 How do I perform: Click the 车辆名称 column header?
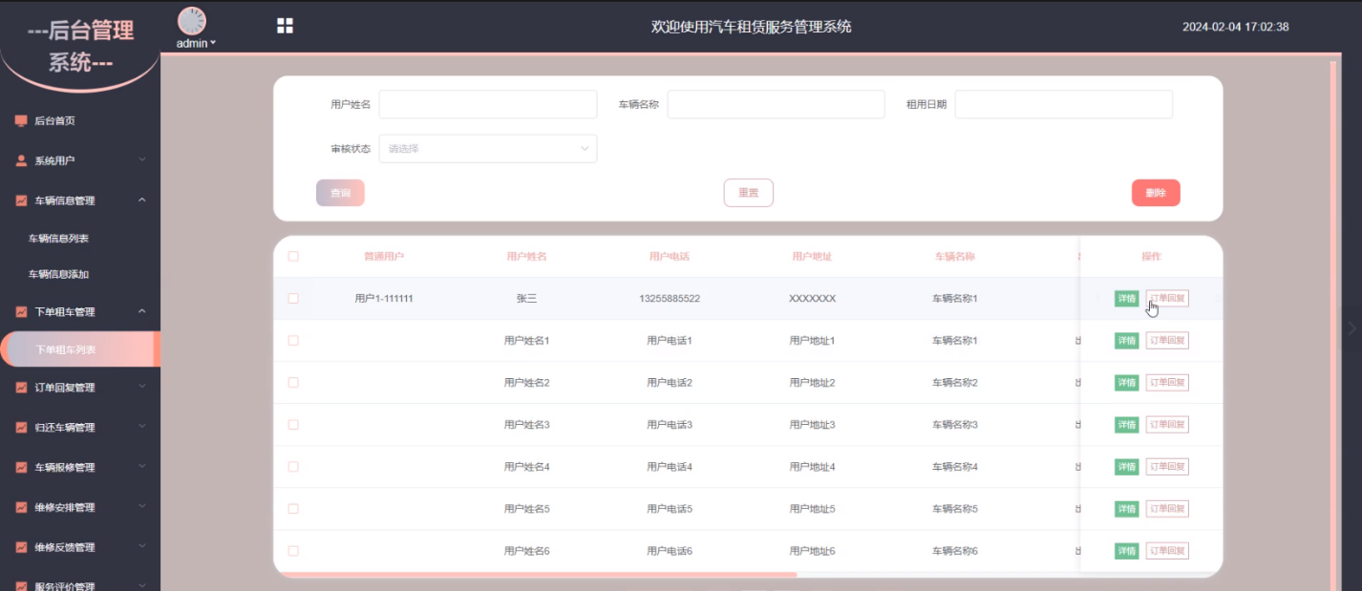coord(955,257)
